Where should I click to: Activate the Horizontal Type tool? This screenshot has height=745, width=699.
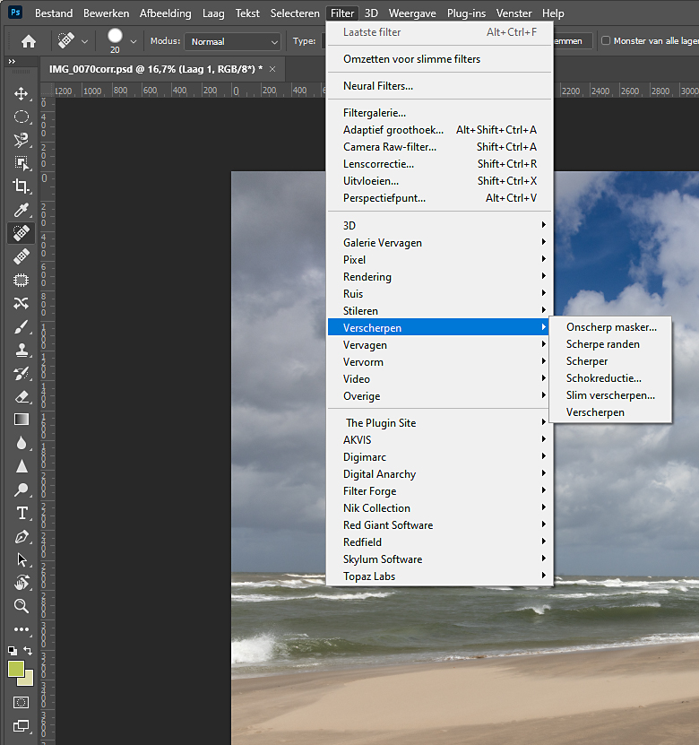[22, 513]
